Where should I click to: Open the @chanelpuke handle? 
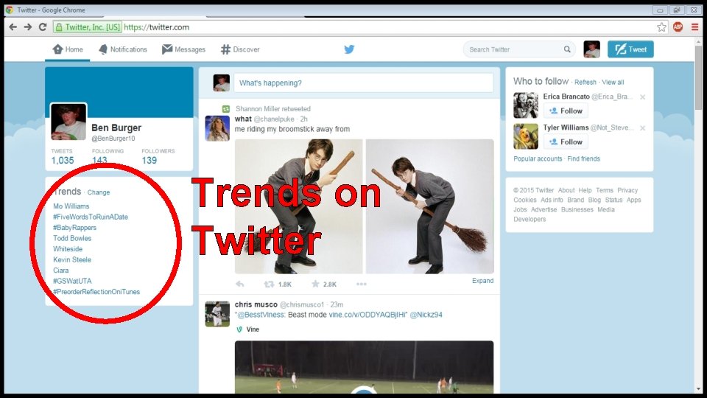point(274,119)
